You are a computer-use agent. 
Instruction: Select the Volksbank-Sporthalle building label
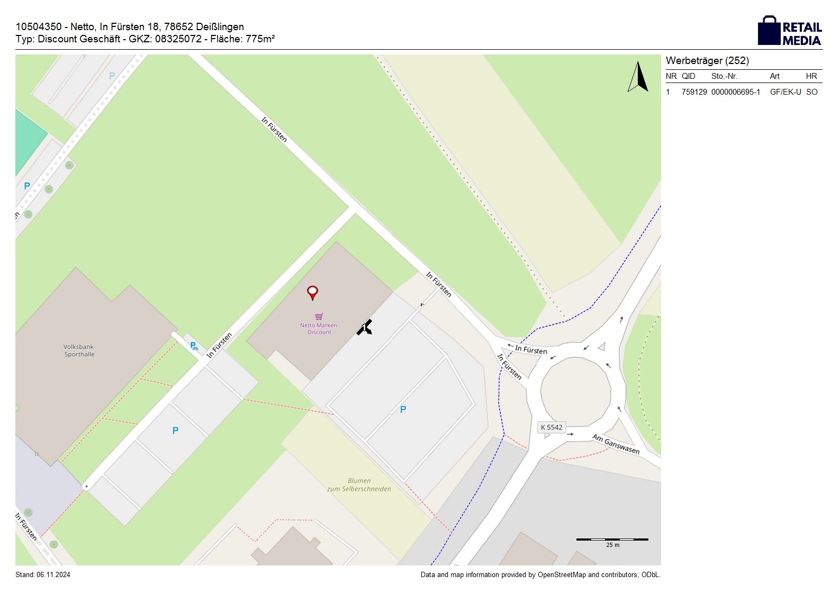pyautogui.click(x=79, y=351)
